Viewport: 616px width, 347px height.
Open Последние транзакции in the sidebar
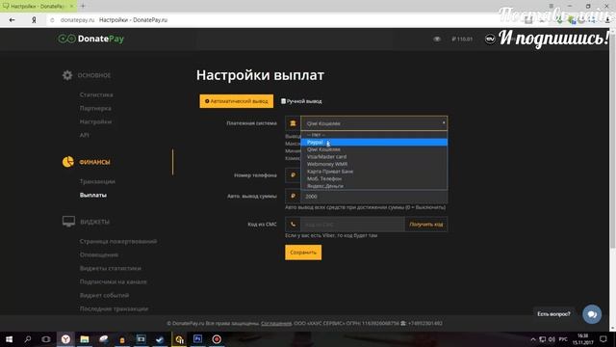pos(114,308)
